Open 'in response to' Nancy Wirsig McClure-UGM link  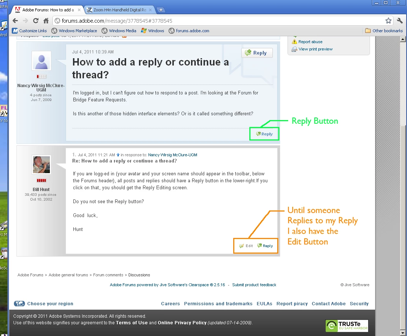coord(173,155)
